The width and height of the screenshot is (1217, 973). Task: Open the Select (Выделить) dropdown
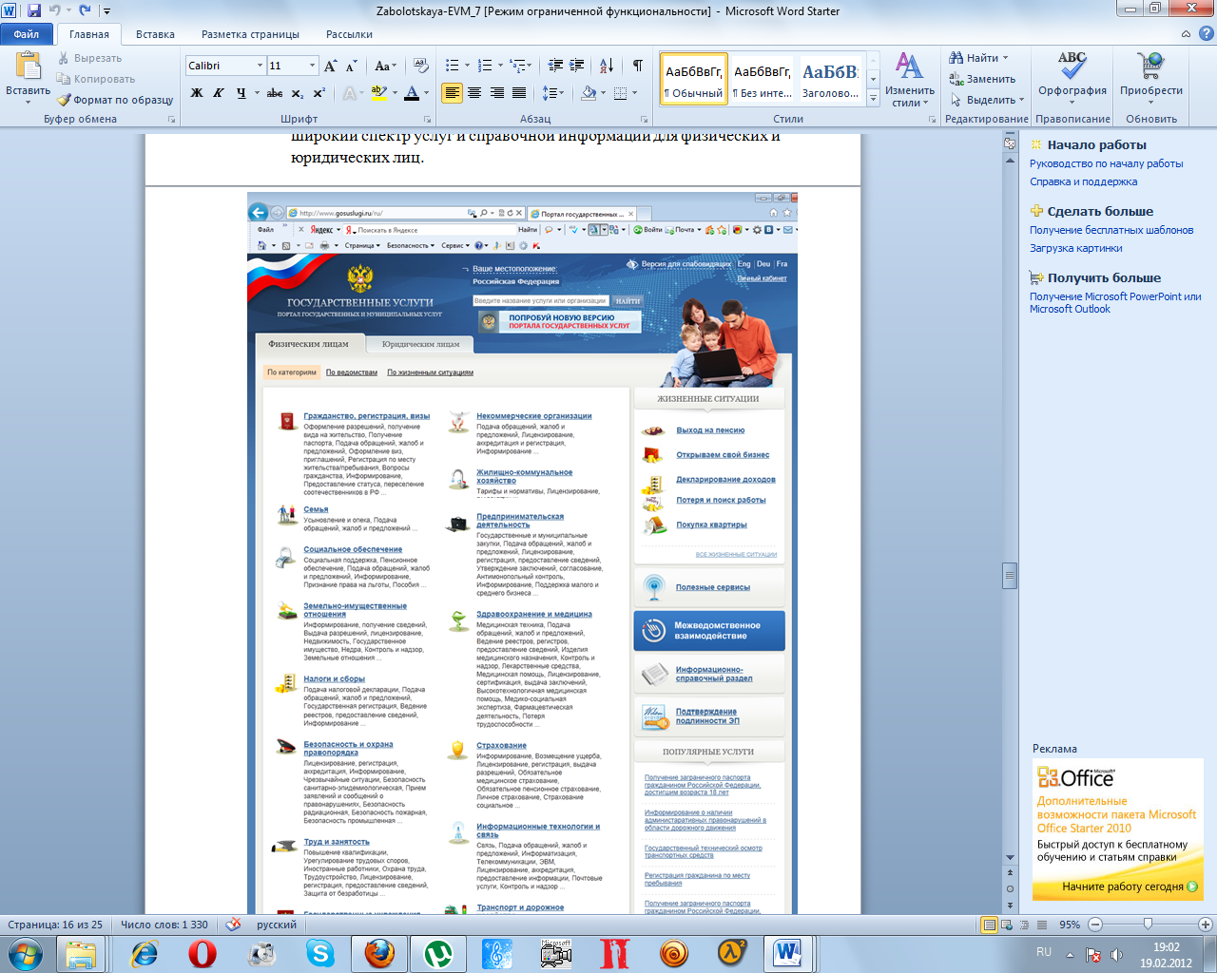point(987,100)
